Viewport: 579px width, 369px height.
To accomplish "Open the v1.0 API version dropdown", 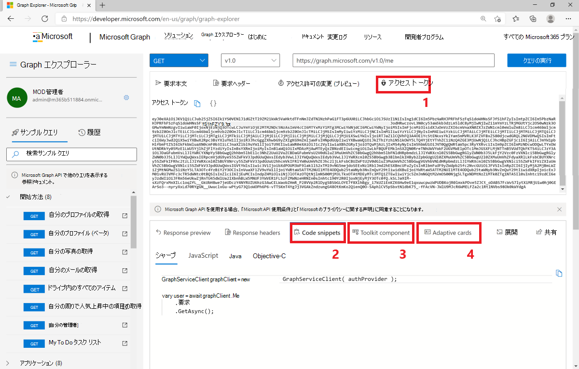I will [250, 60].
